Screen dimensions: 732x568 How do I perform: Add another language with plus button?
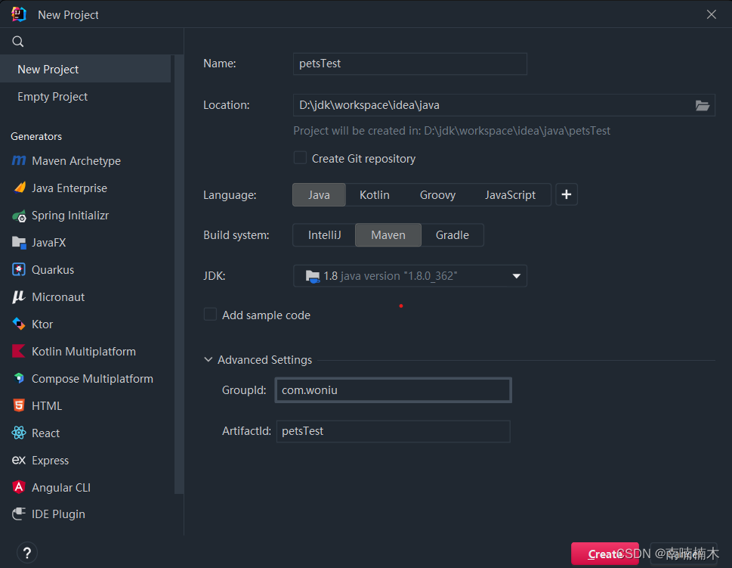[567, 194]
